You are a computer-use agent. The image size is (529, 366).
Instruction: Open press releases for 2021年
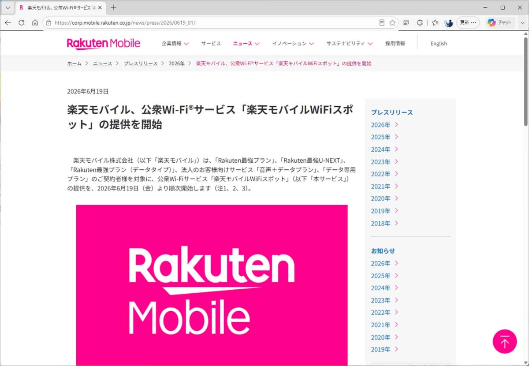(x=384, y=187)
